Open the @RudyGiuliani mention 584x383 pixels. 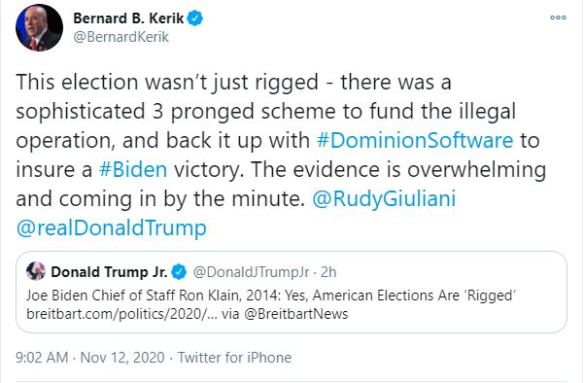click(x=384, y=198)
